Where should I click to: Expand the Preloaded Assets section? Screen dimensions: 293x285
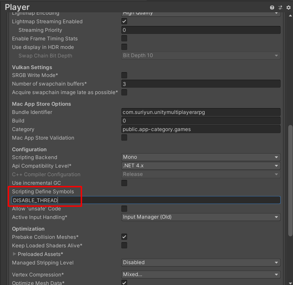click(14, 254)
